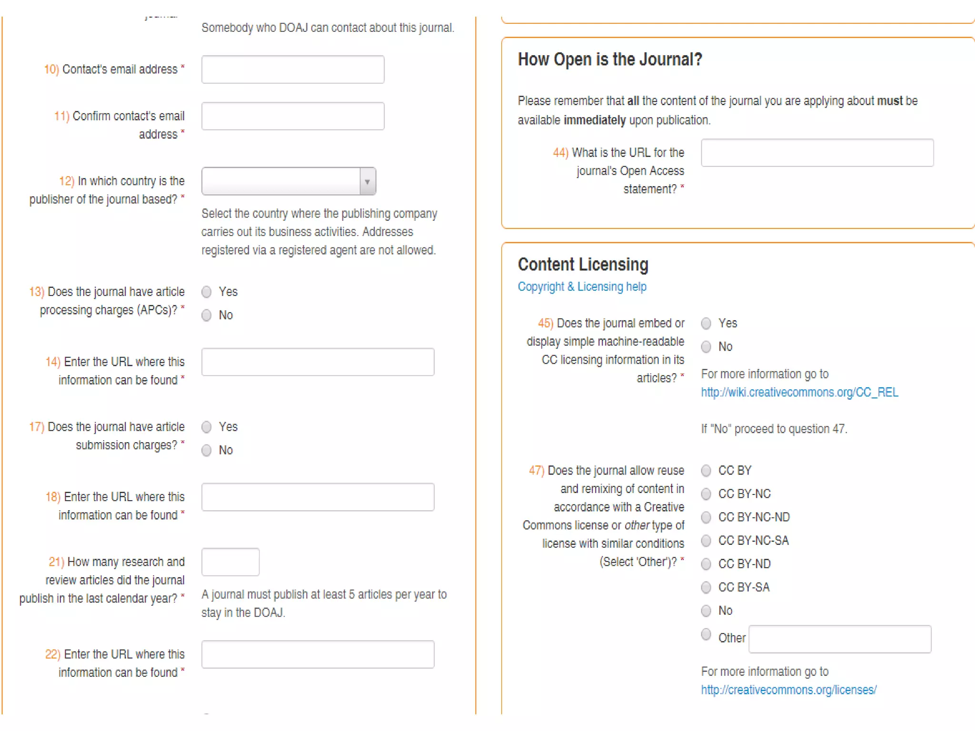This screenshot has height=731, width=975.
Task: Select the CC BY-NC-ND license option
Action: tap(706, 517)
